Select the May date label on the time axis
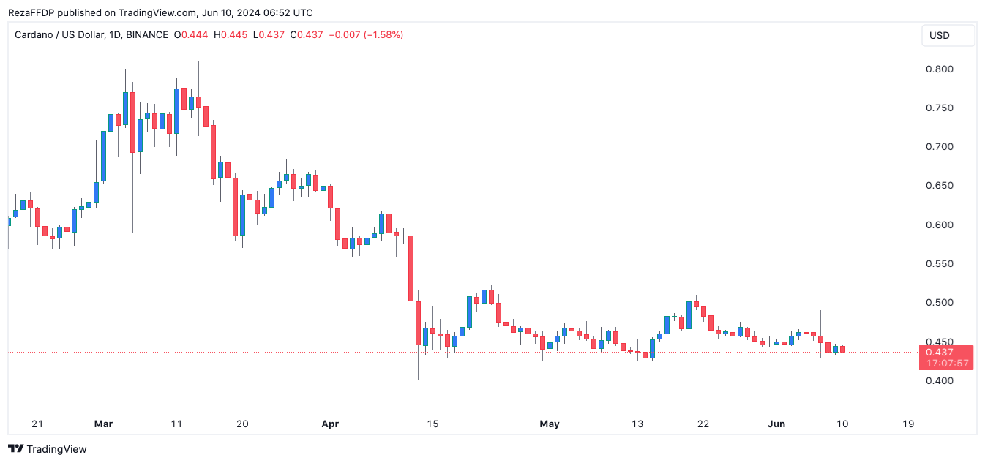985x463 pixels. (549, 424)
